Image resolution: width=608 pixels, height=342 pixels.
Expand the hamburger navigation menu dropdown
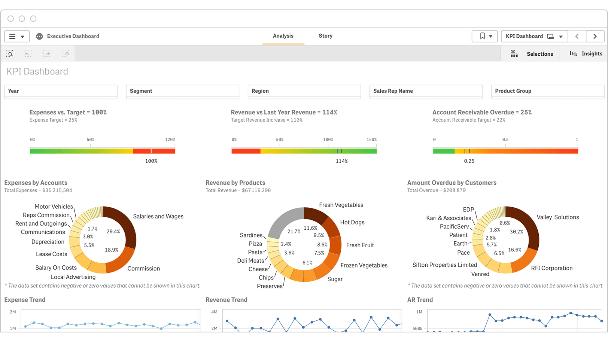click(17, 36)
